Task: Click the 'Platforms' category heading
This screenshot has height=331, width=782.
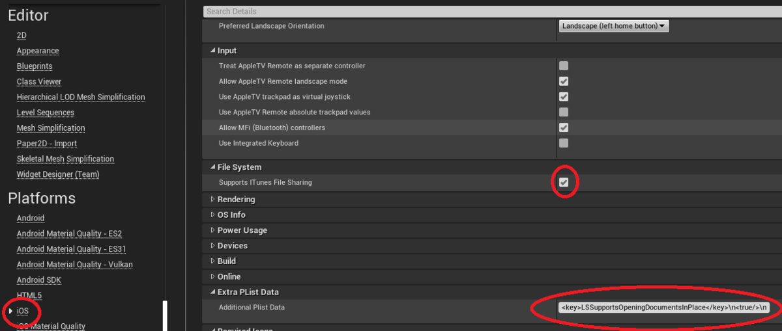Action: [42, 198]
